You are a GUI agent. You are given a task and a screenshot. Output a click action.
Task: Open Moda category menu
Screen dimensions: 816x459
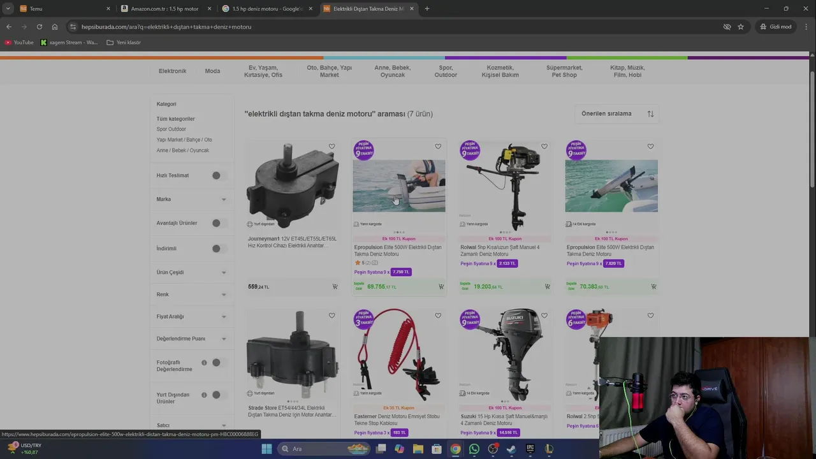pos(212,71)
